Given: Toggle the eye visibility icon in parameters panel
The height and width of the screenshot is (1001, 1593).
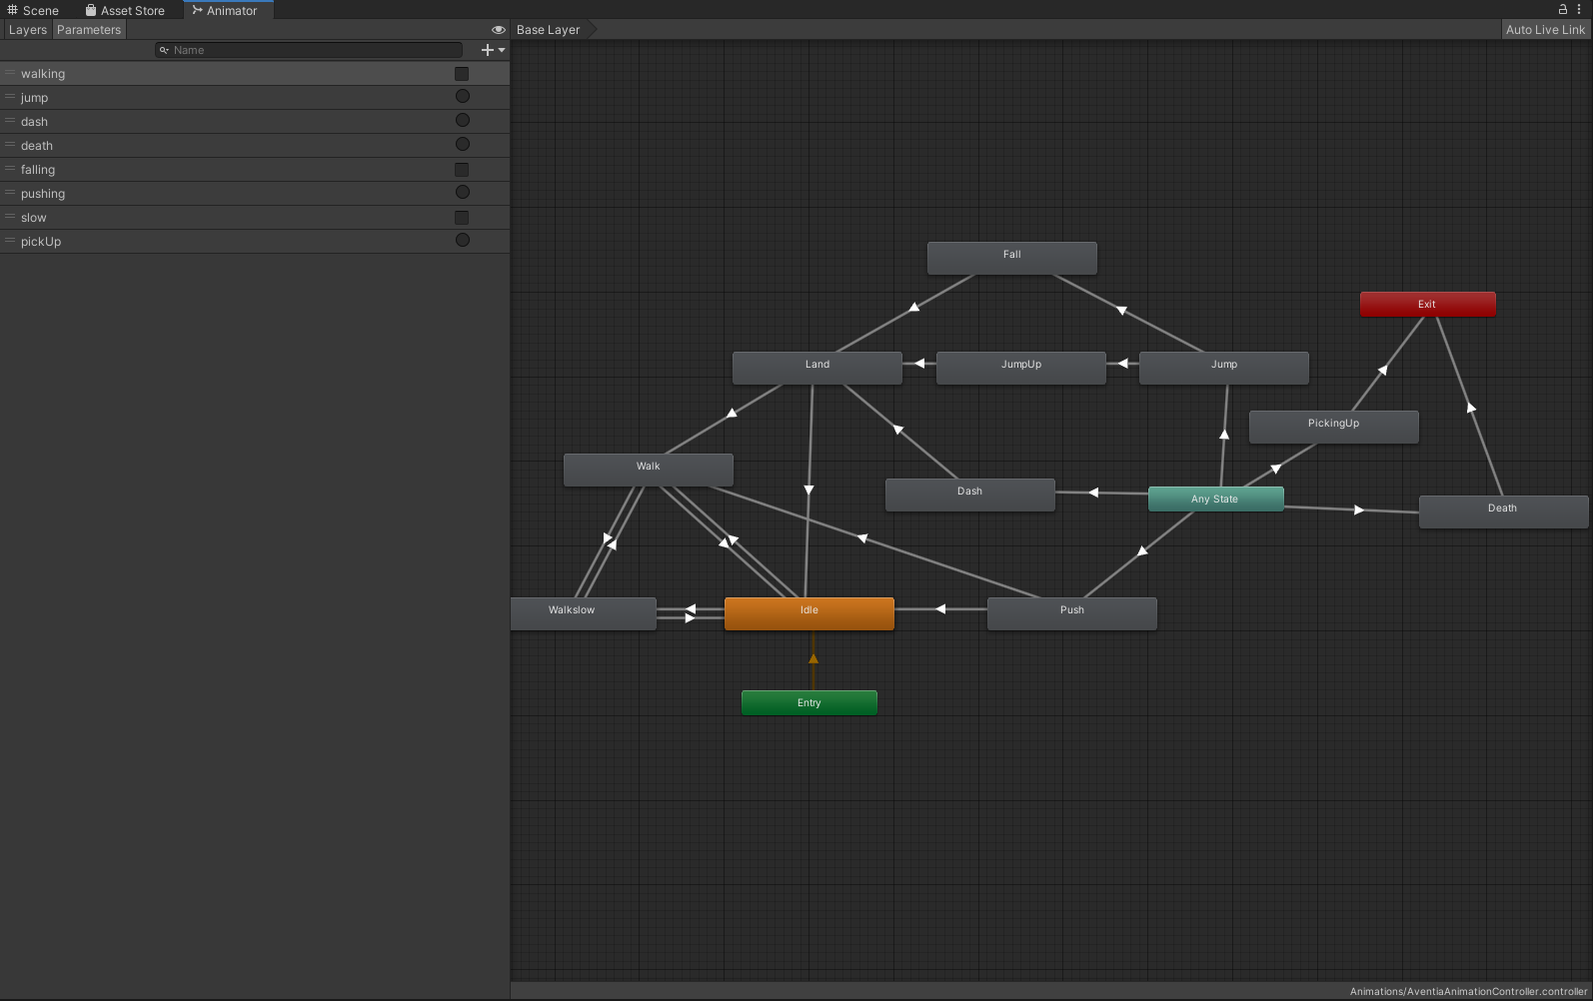Looking at the screenshot, I should 498,30.
